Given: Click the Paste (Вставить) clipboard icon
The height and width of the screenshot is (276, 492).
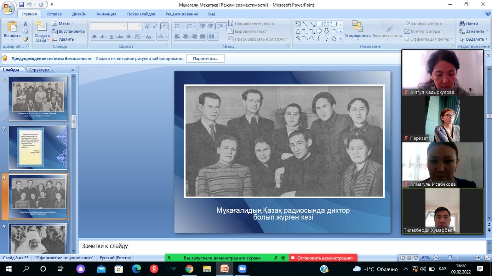Looking at the screenshot, I should 12,27.
